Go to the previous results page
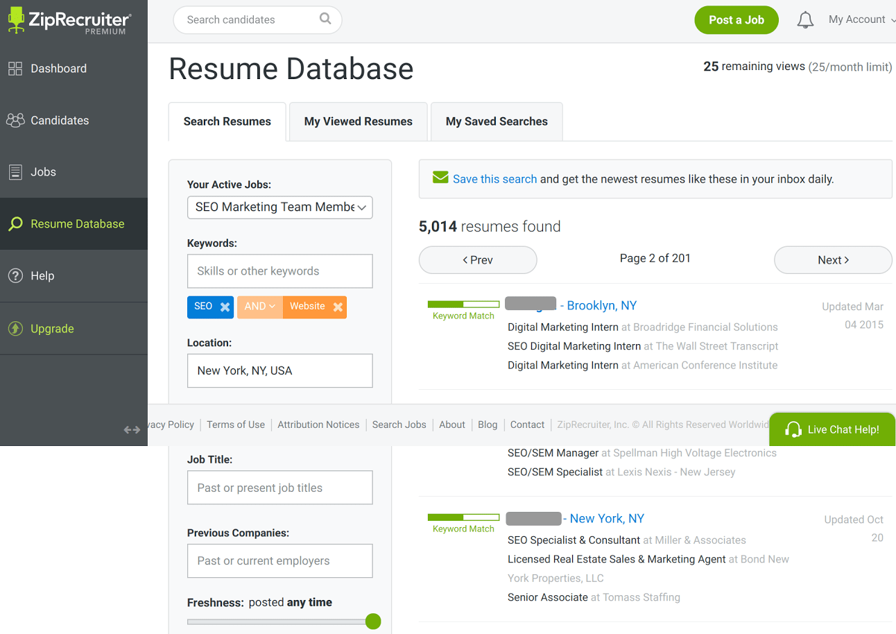 [x=478, y=260]
